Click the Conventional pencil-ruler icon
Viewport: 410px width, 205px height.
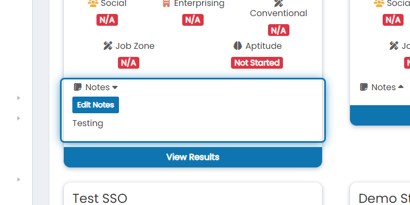[279, 3]
